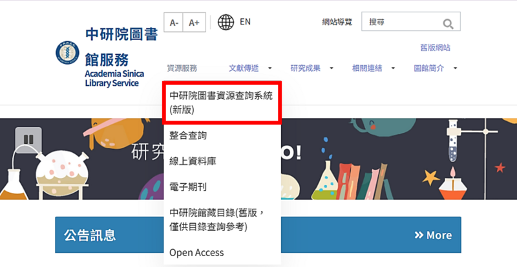Open the 文獻傳遞 menu
The width and height of the screenshot is (517, 267).
click(244, 68)
